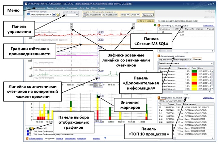Screen dimensions: 218x144
Task: Open the Вид menu
Action: (87, 8)
